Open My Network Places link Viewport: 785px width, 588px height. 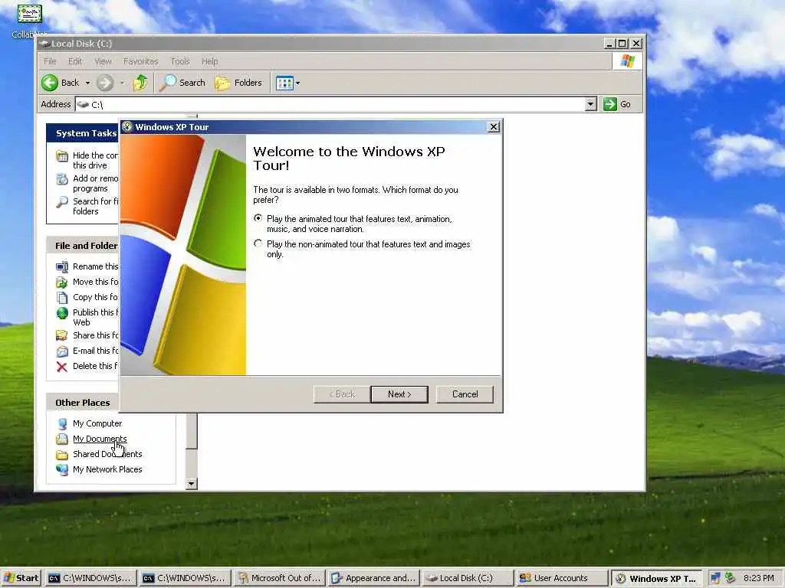(x=107, y=469)
